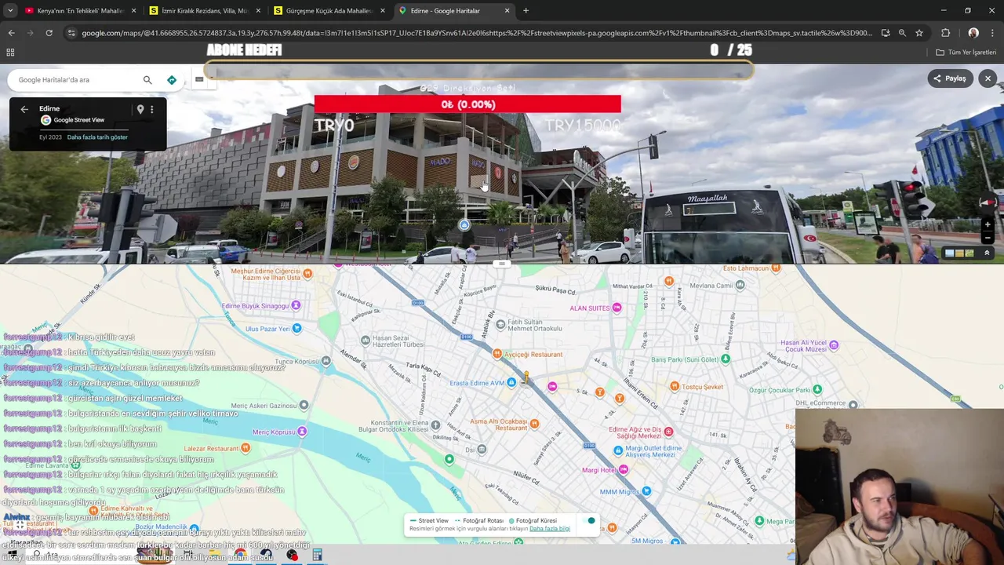Zoom in Street View with the plus button
1004x565 pixels.
coord(988,224)
